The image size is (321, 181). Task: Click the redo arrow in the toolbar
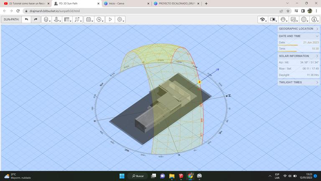point(36,19)
